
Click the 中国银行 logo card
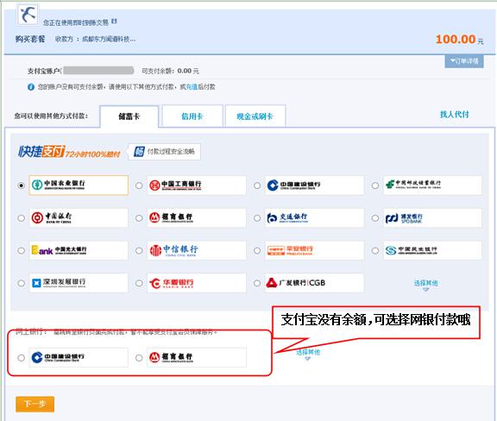79,217
